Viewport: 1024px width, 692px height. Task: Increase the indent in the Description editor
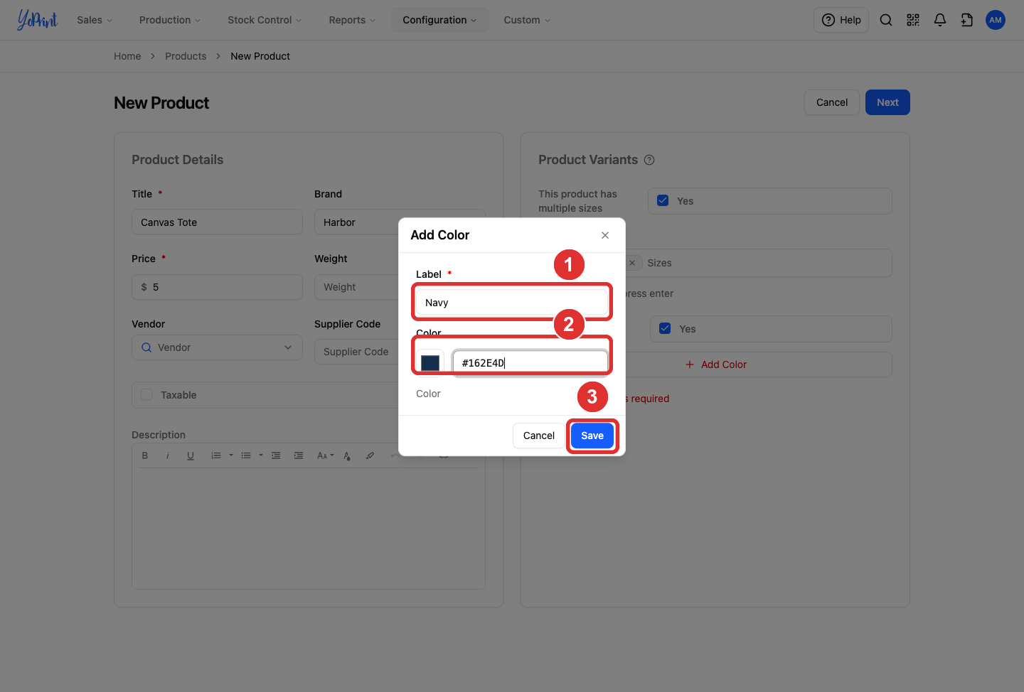point(299,455)
